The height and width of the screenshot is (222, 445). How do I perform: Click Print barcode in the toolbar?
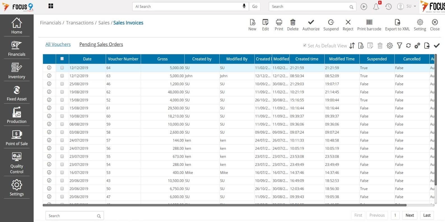tap(369, 25)
